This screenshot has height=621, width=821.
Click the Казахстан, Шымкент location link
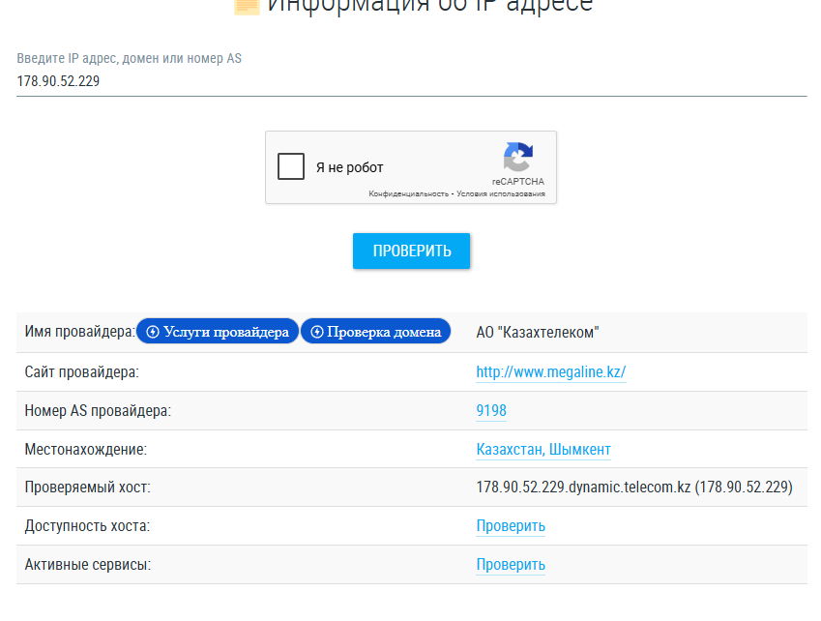(543, 449)
